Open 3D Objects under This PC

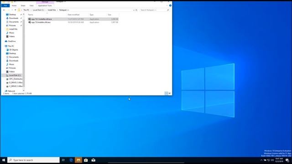pos(14,50)
